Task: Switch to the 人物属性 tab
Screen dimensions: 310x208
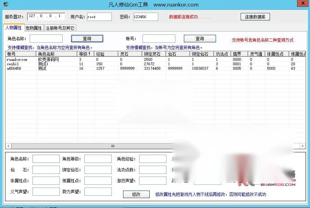Action: pos(14,28)
